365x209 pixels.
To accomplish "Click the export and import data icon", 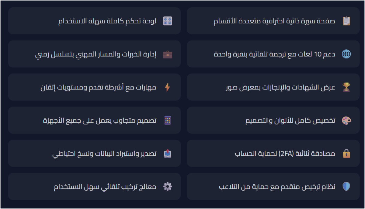I will [167, 154].
